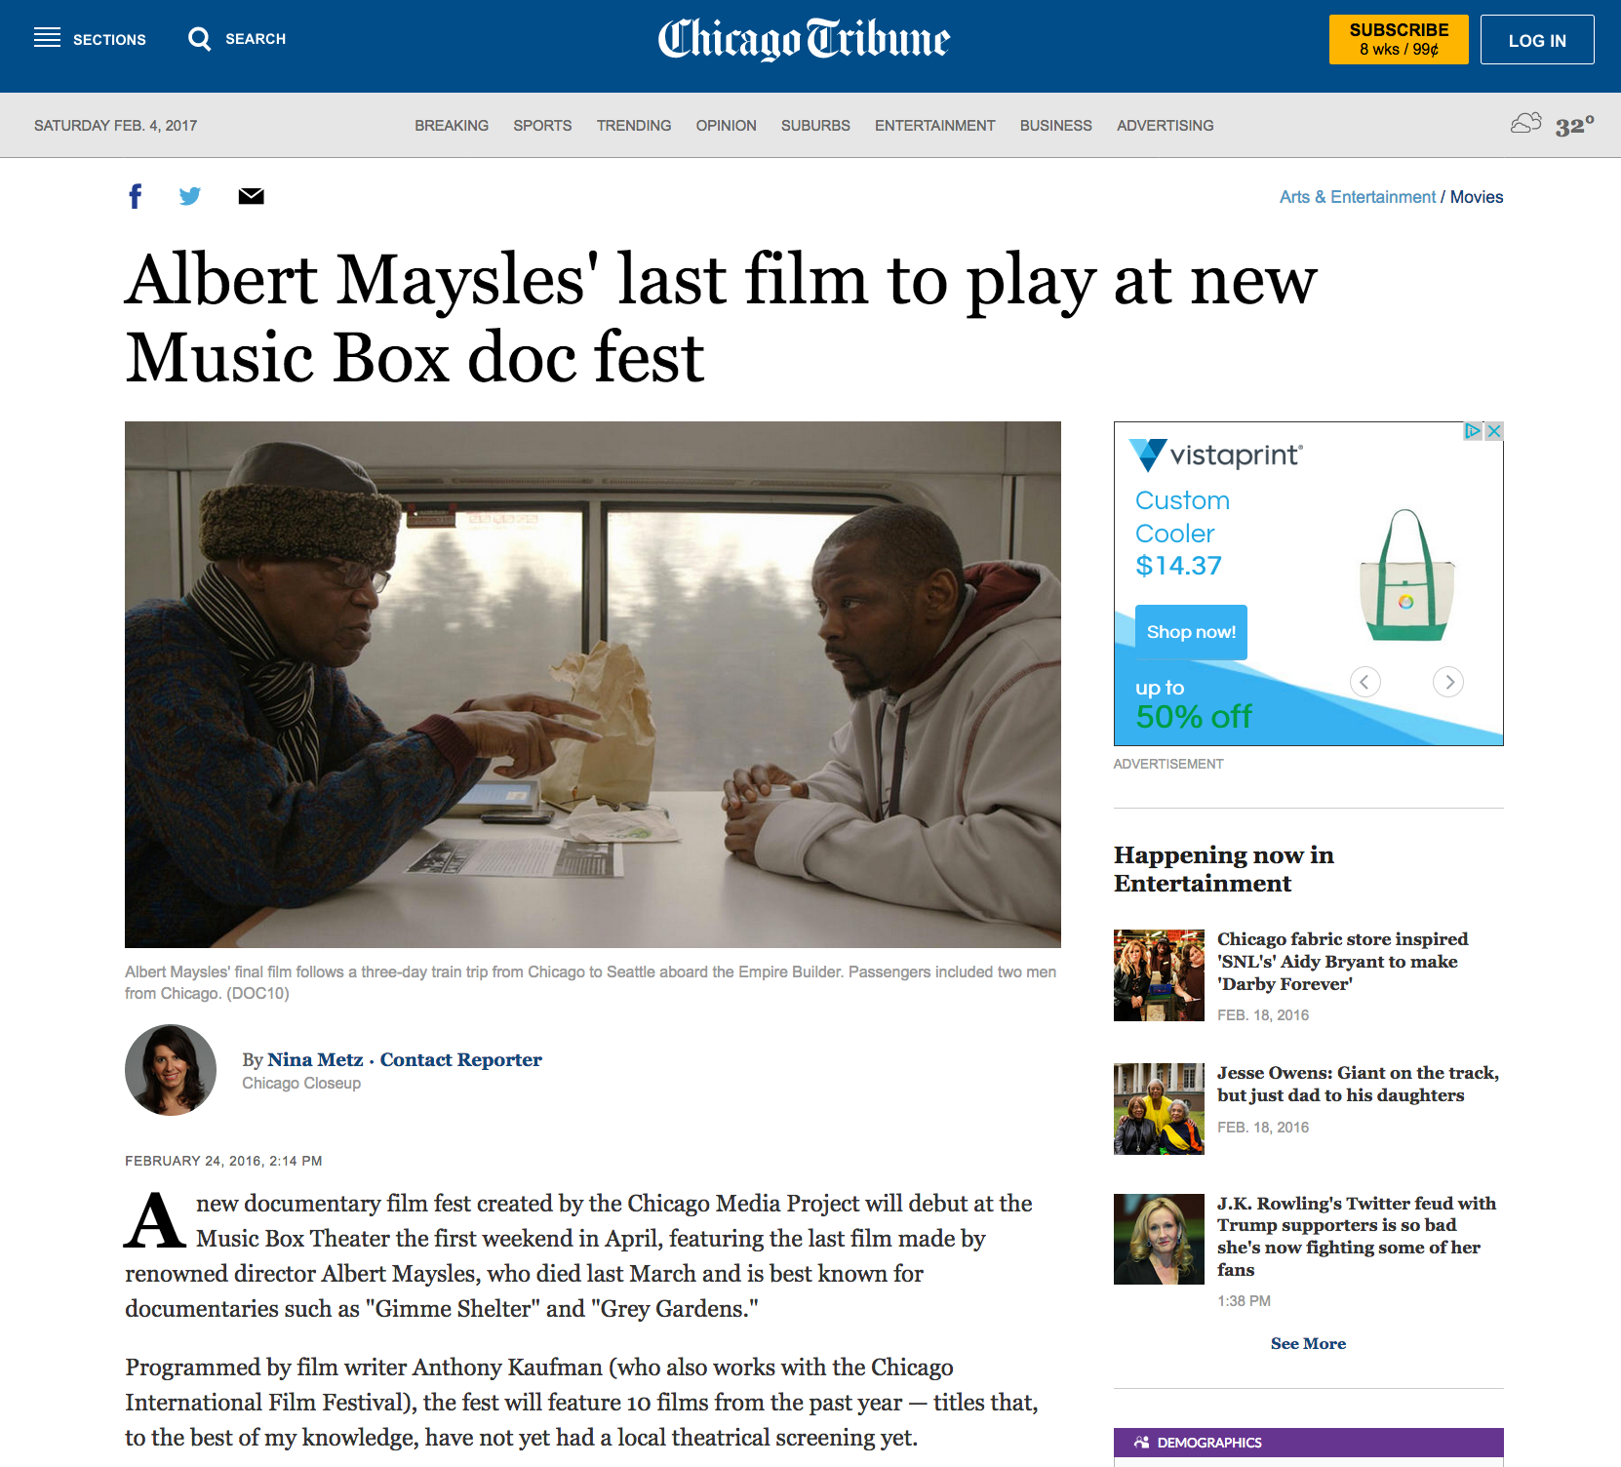Click the Log In button

click(1537, 39)
